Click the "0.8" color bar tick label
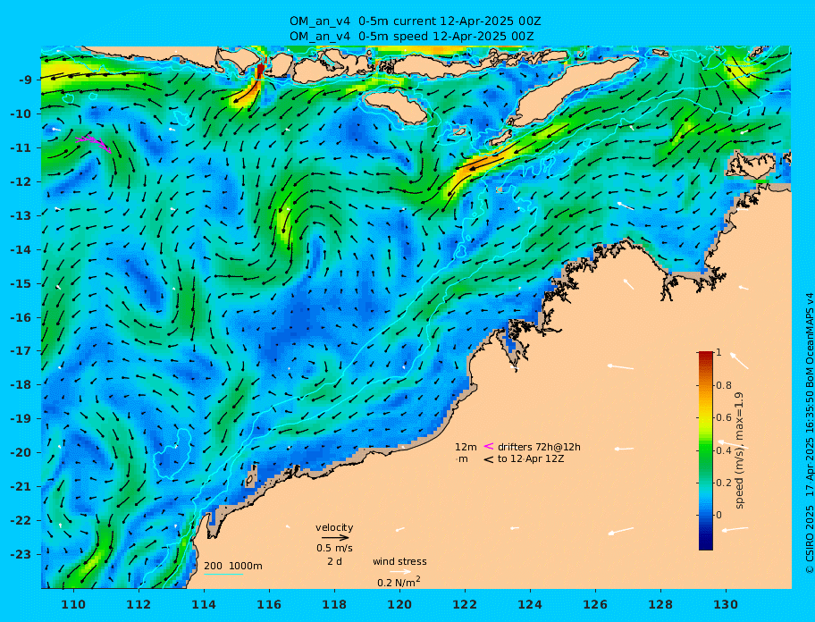The width and height of the screenshot is (815, 622). click(x=724, y=385)
